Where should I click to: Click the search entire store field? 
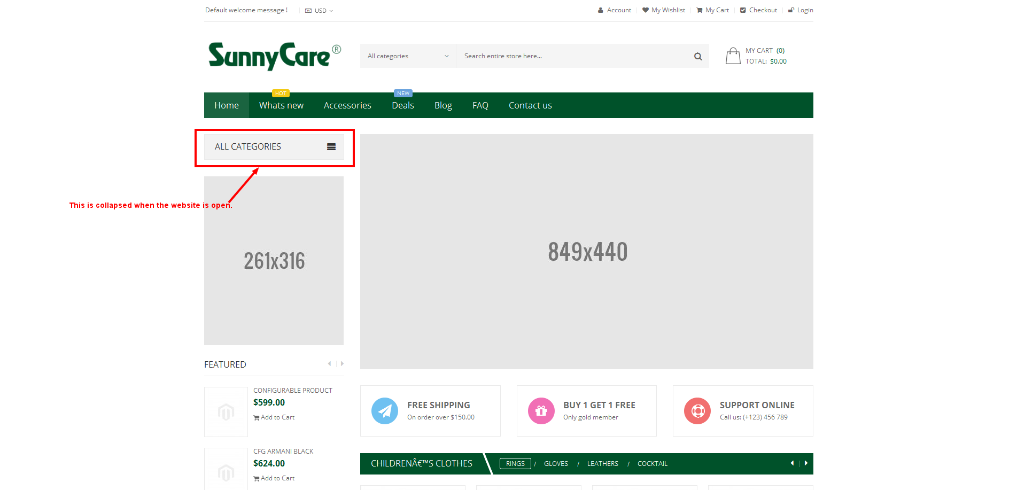coord(572,56)
